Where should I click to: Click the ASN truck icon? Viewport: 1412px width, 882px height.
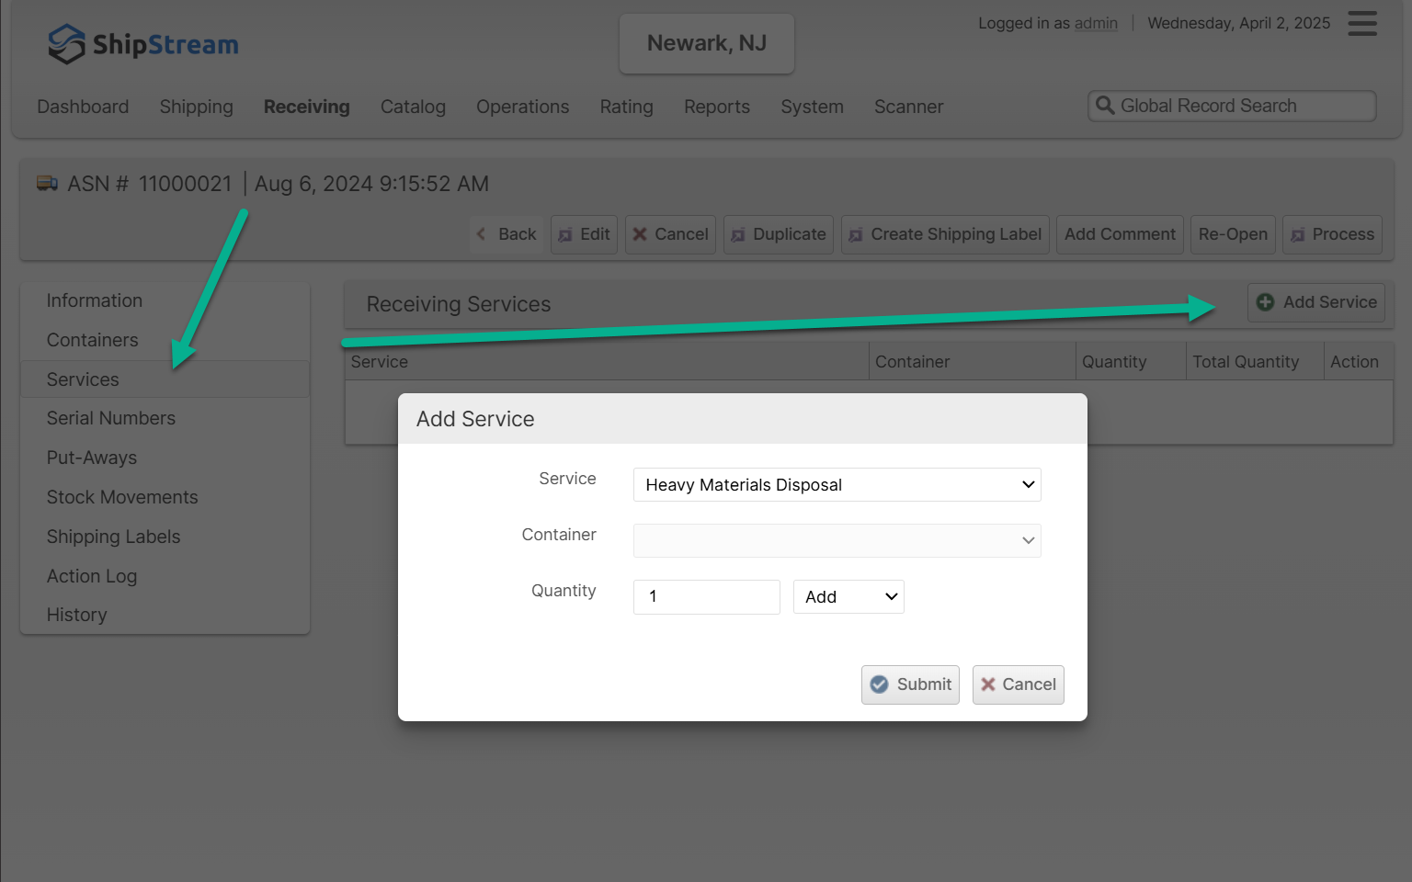[x=47, y=184]
